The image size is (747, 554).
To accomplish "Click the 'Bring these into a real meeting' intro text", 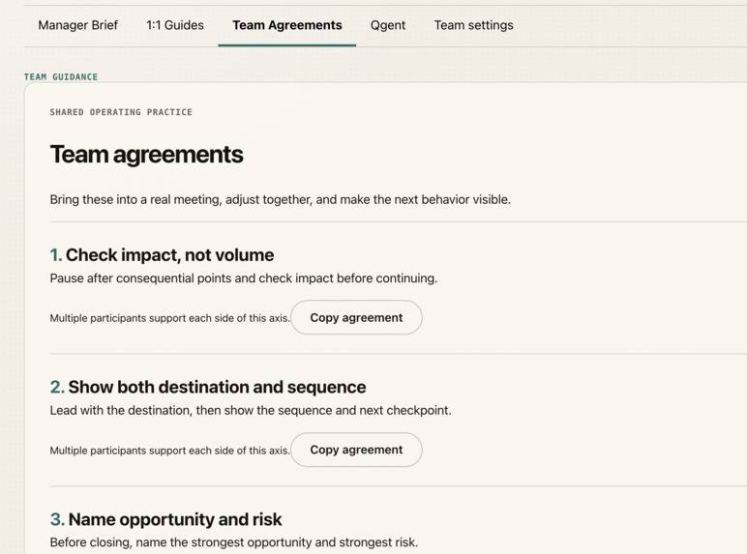I will [x=281, y=199].
